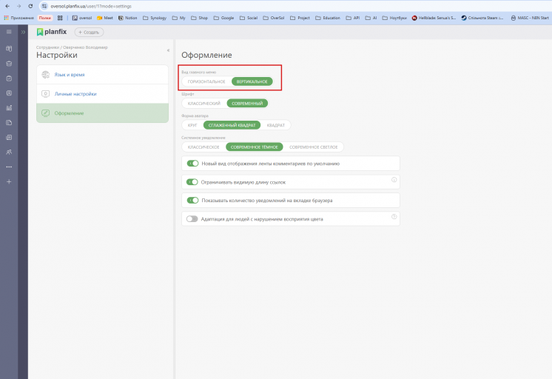Expand the Education bookmark folder

point(328,18)
